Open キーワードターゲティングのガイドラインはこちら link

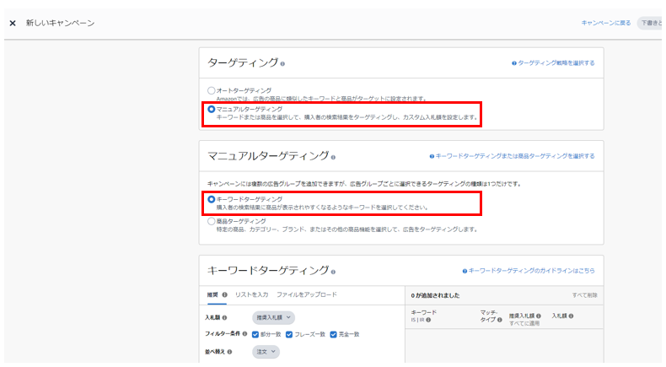pos(531,271)
